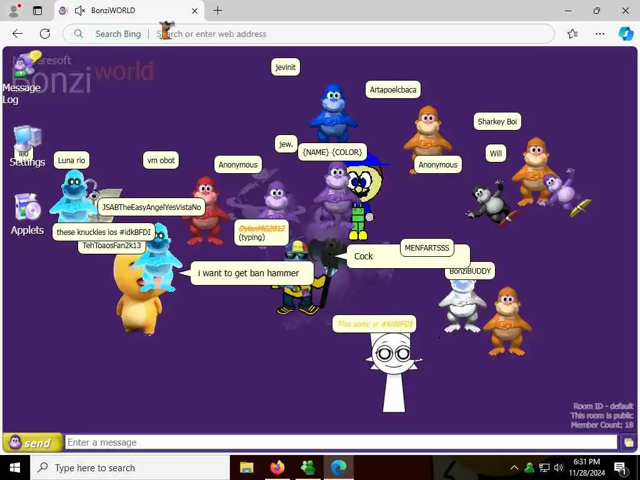Click the white cone-body sonic character

click(394, 372)
